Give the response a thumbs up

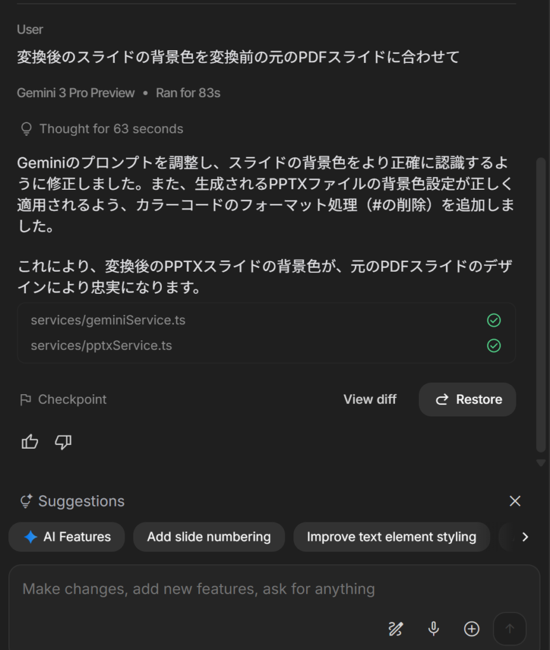coord(29,442)
